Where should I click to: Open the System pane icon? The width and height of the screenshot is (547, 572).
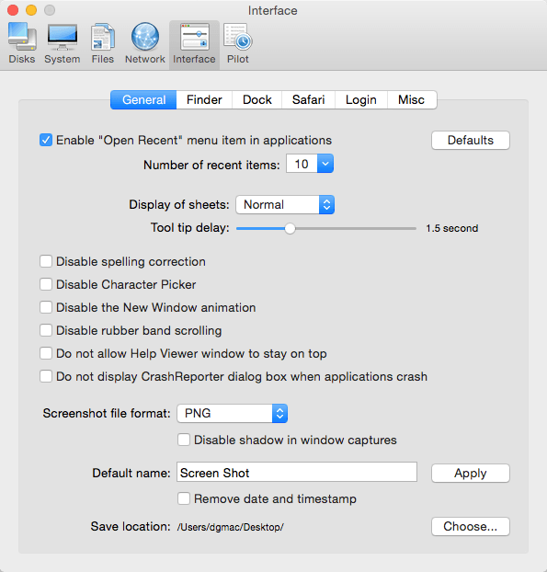[x=63, y=37]
